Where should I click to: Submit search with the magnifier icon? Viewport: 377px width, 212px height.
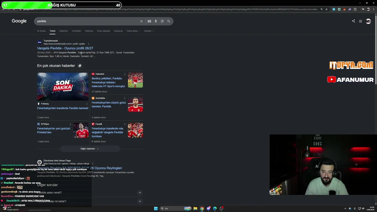click(169, 21)
